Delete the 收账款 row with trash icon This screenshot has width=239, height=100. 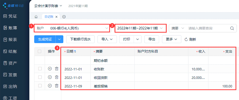click(x=57, y=69)
